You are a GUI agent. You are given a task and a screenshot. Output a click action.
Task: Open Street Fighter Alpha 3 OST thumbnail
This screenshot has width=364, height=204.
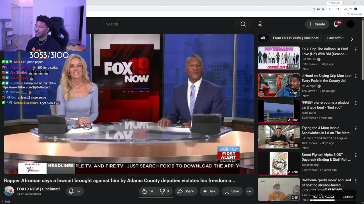(x=279, y=164)
